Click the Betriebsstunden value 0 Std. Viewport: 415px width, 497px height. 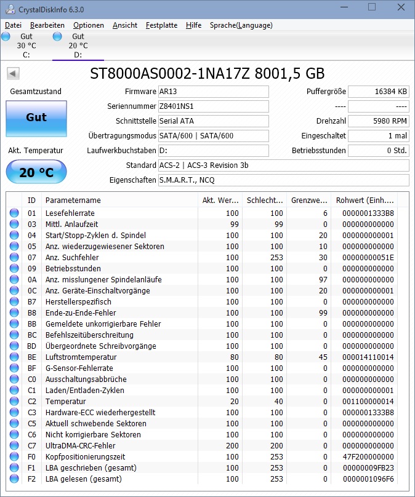tap(379, 151)
